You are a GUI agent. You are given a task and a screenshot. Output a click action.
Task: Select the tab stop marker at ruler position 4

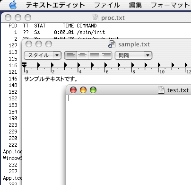(x=78, y=65)
